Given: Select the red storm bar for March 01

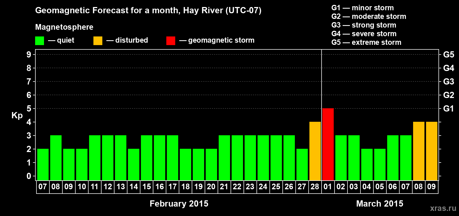Looking at the screenshot, I should coord(328,144).
